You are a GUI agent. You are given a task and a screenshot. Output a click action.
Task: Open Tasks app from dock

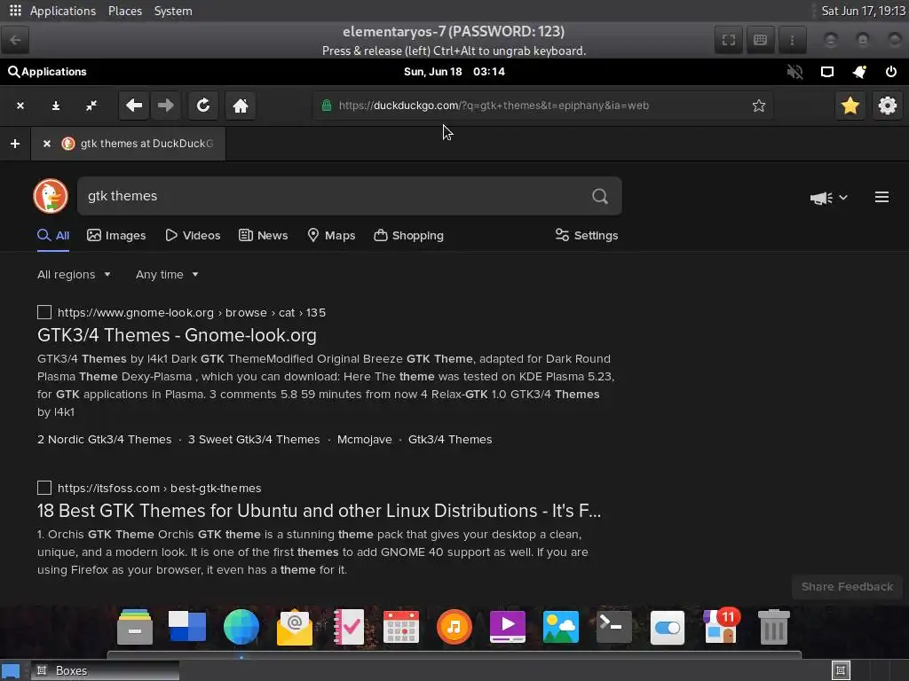(x=348, y=627)
